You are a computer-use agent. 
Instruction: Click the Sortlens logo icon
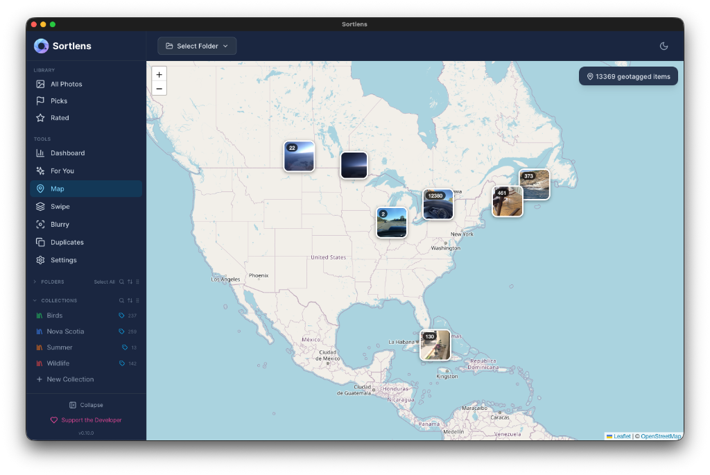tap(41, 46)
